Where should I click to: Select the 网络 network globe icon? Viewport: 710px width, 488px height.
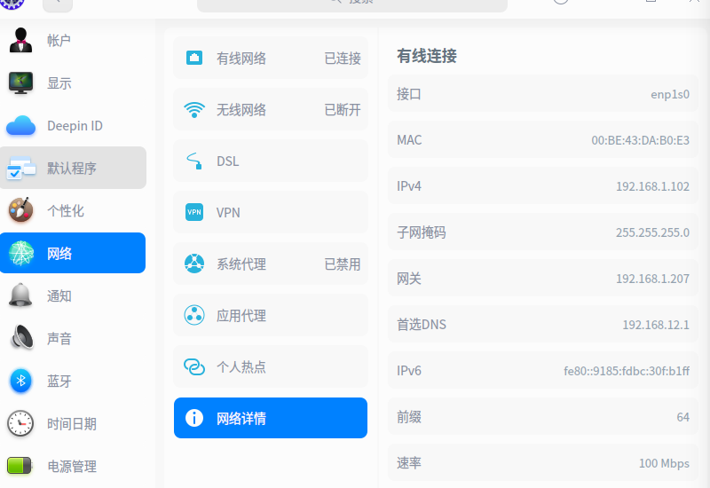[20, 253]
